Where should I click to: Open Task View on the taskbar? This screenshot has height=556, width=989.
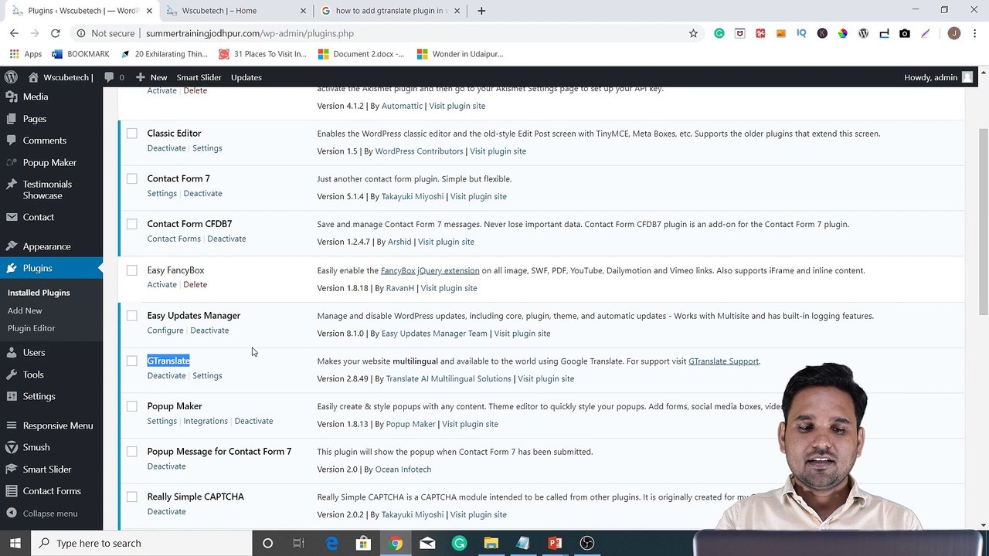pos(299,544)
